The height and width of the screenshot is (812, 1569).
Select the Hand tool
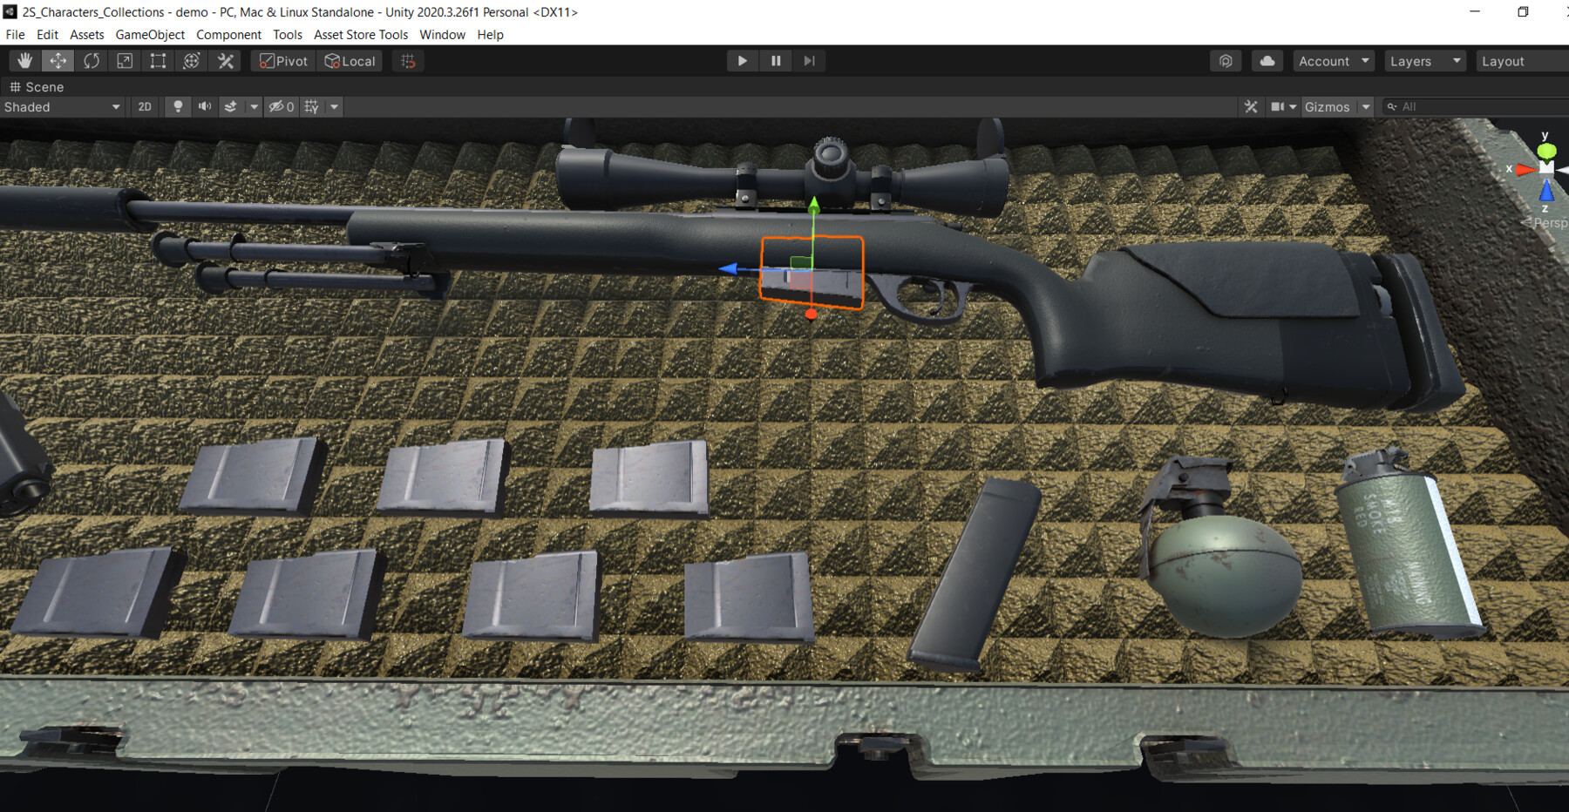pyautogui.click(x=24, y=61)
